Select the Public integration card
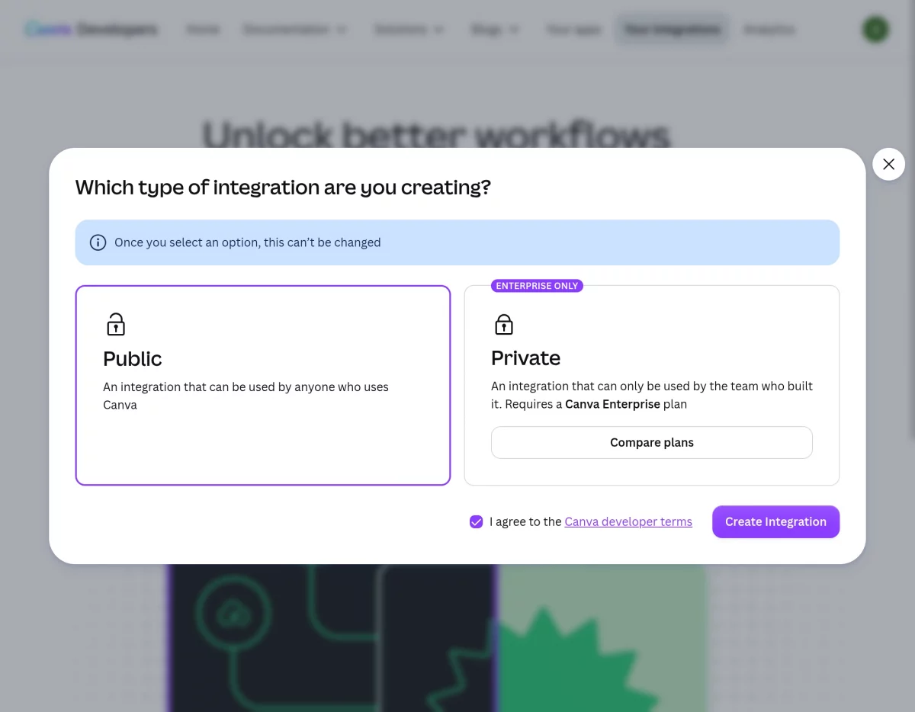The width and height of the screenshot is (915, 712). (263, 385)
